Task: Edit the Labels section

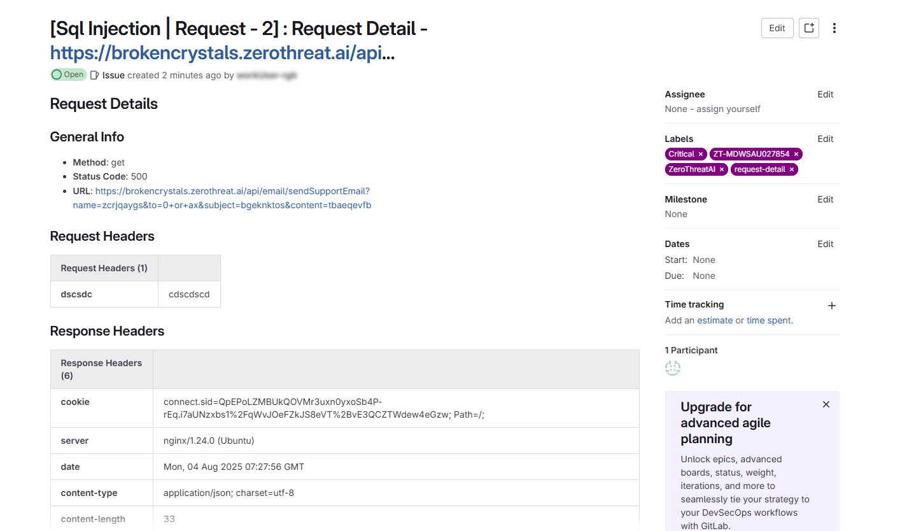Action: [x=825, y=139]
